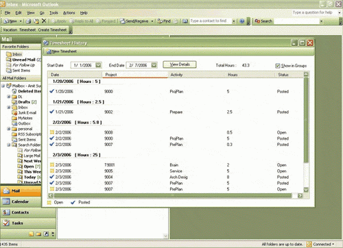
Task: Open the File menu
Action: pyautogui.click(x=8, y=13)
